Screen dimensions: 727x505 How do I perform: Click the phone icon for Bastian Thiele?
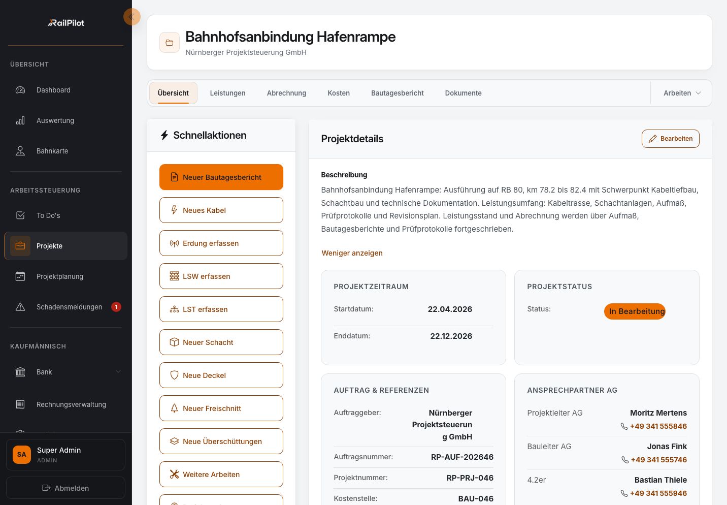(624, 493)
